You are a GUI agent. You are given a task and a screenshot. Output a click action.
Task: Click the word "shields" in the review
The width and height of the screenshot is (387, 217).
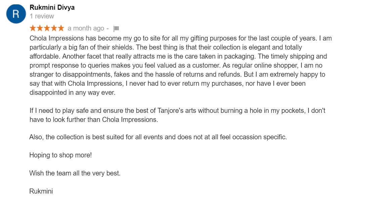122,47
